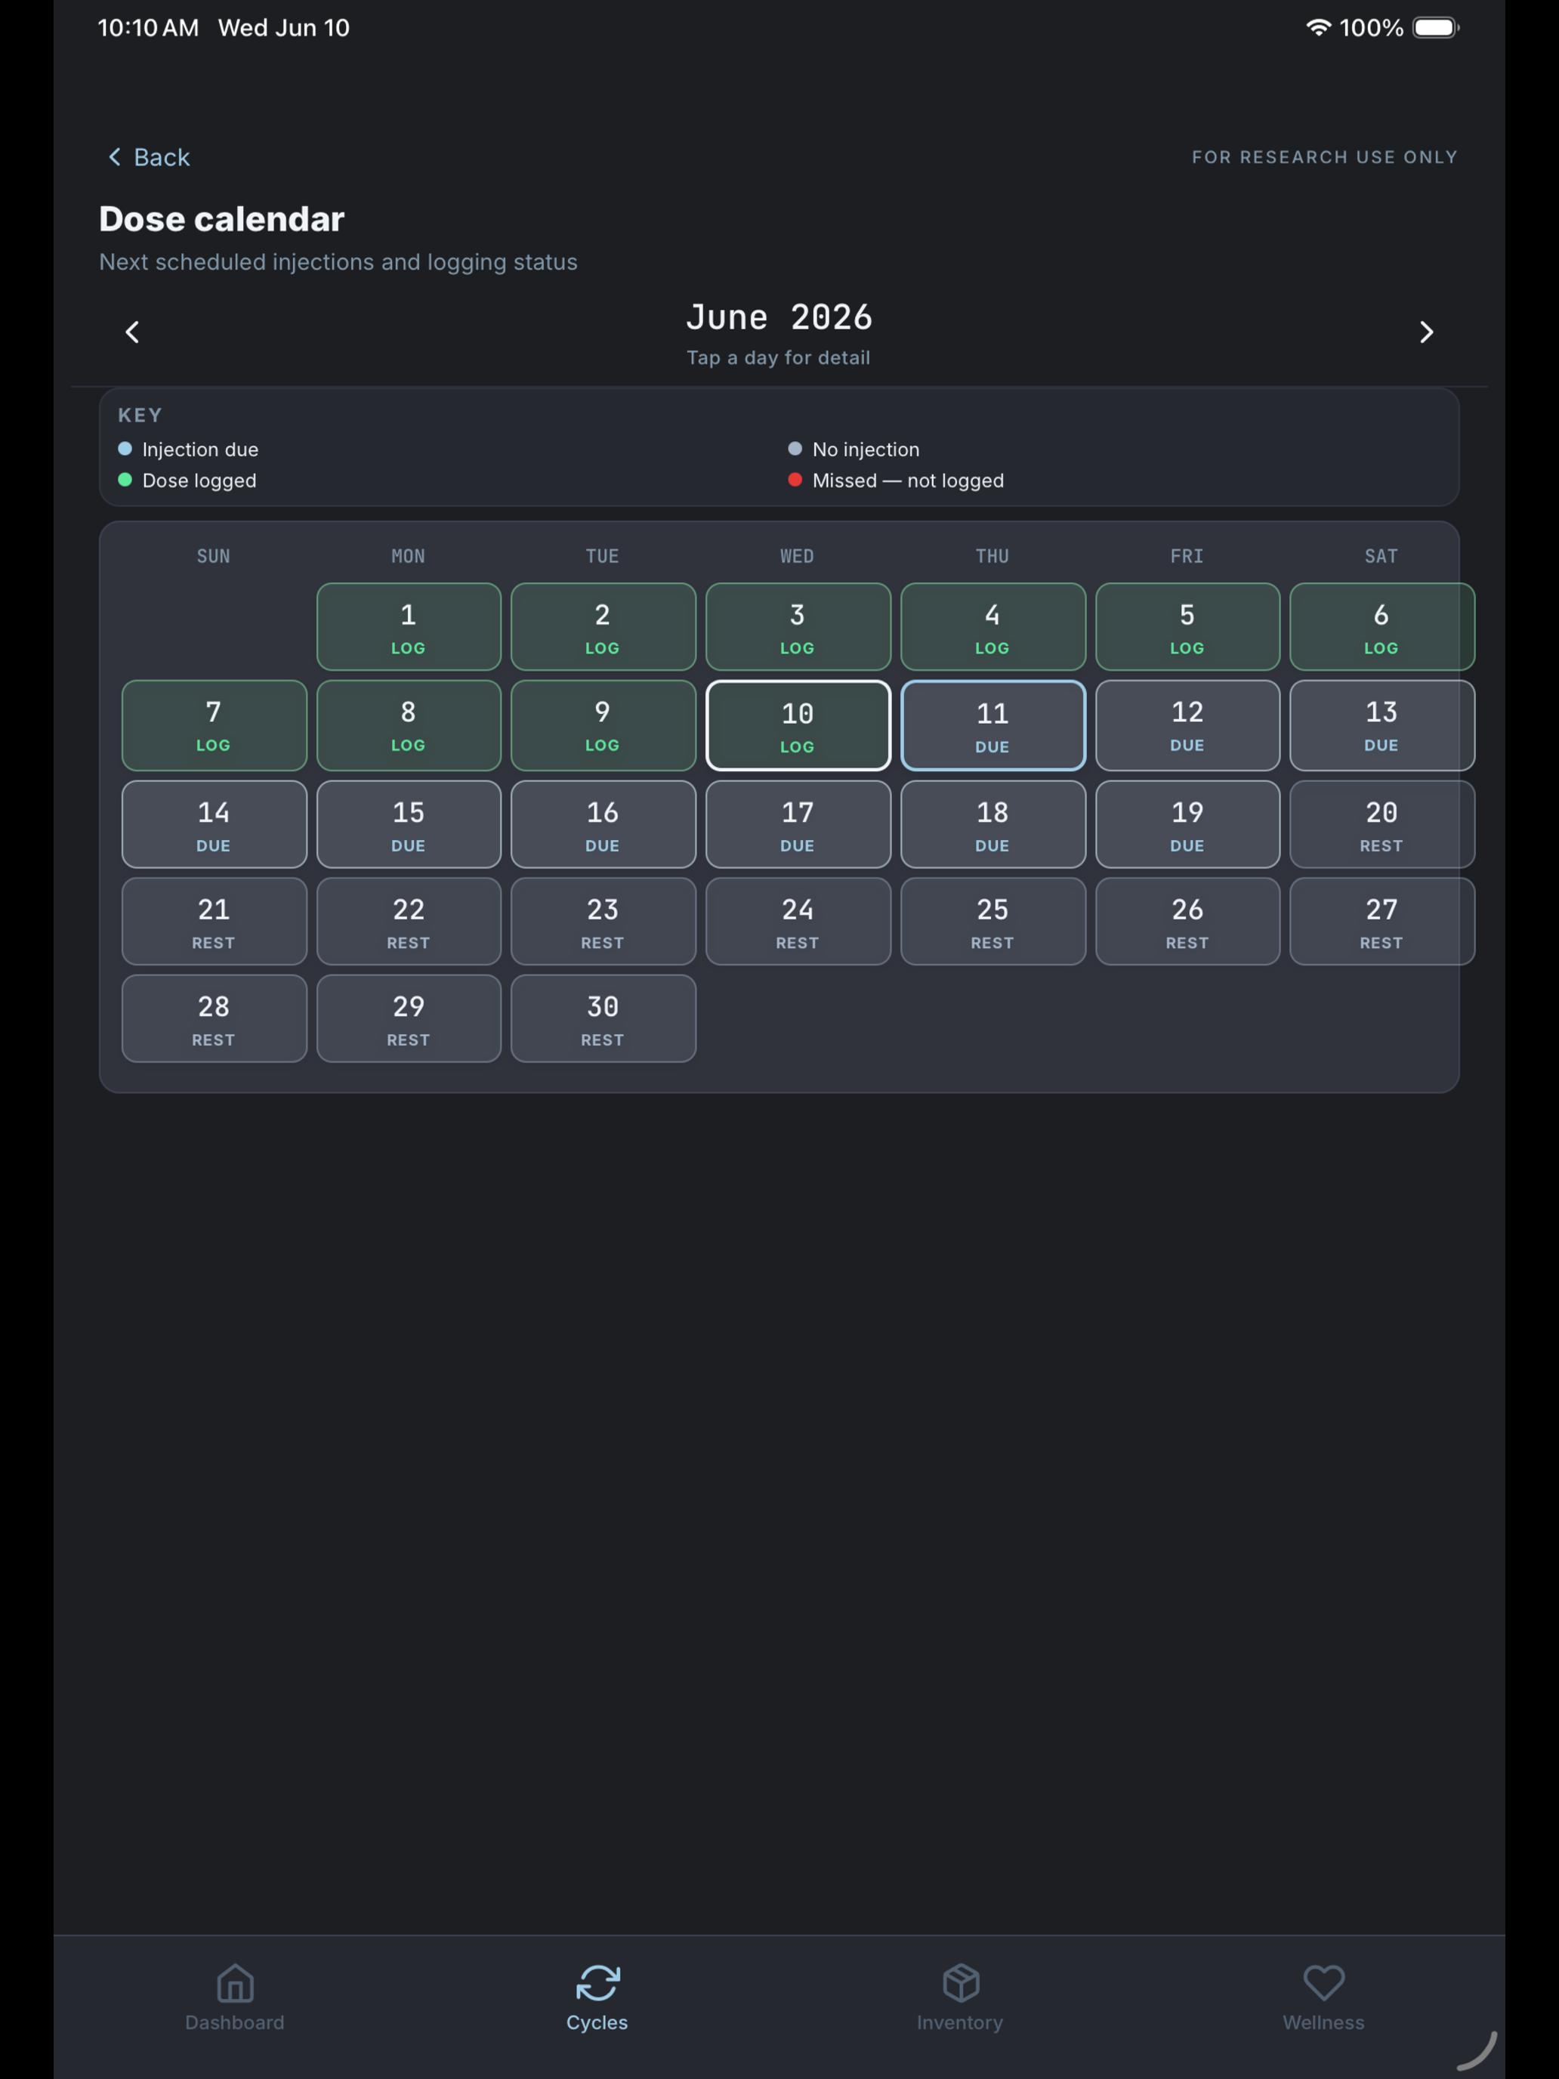Select June 28 rest day
Viewport: 1559px width, 2079px height.
point(215,1019)
